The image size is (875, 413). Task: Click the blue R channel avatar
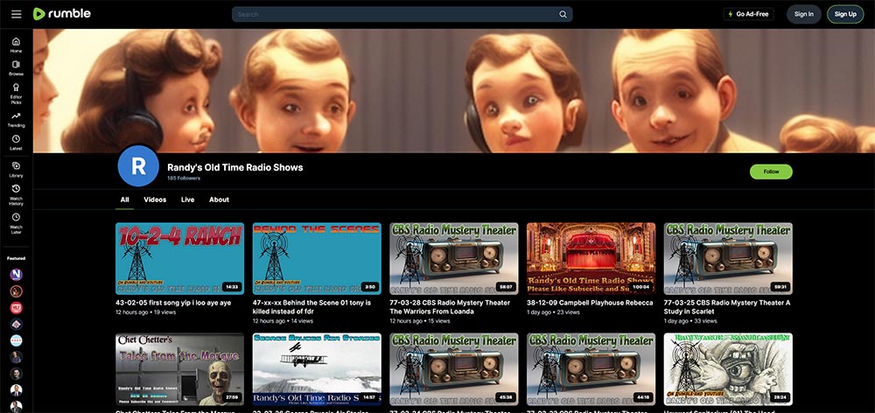(x=138, y=165)
